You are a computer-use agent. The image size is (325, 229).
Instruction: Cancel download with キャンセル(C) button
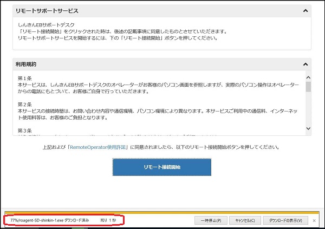click(x=245, y=220)
